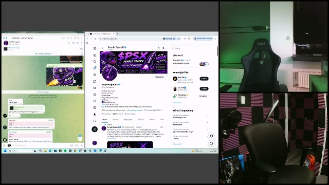Open the Grok floating button

coord(211,136)
